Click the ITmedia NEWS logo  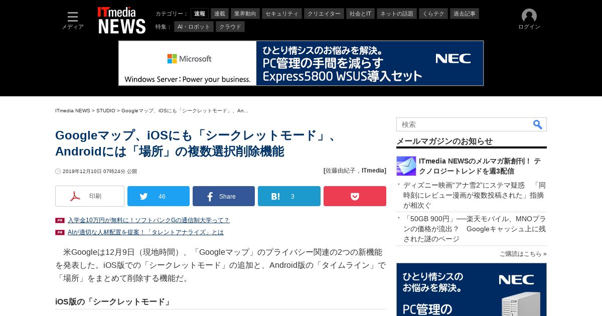(122, 21)
